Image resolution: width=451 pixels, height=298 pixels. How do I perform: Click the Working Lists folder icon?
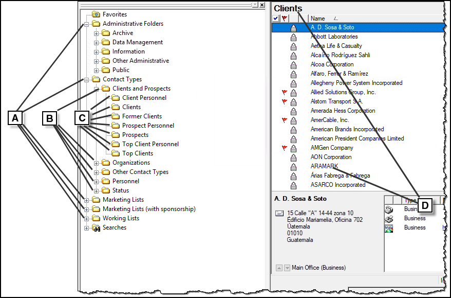point(96,218)
